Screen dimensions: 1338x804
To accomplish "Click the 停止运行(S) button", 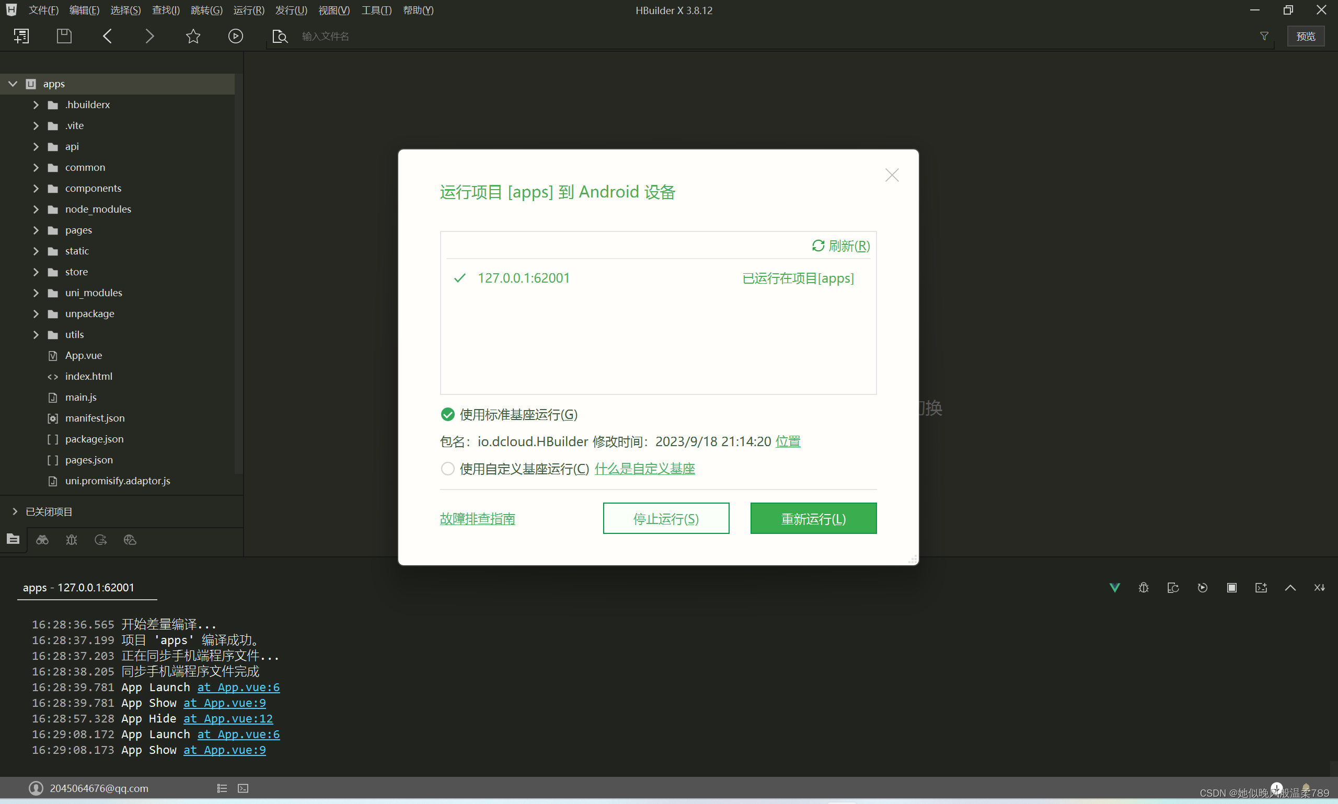I will click(x=666, y=518).
